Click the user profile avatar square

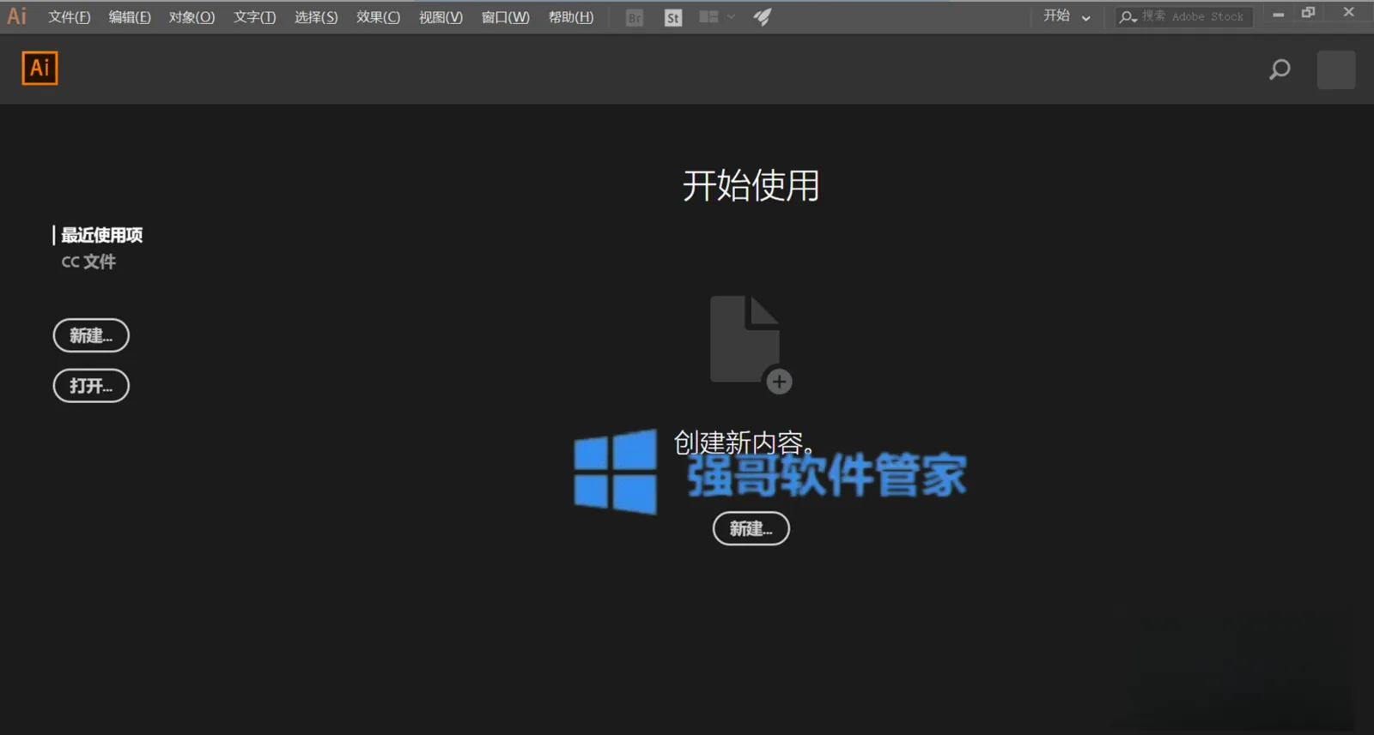coord(1336,69)
